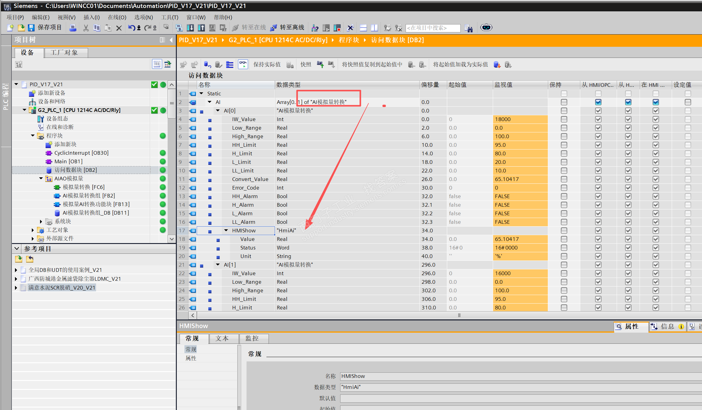The image size is (702, 410).
Task: Click the project search input field
Action: pyautogui.click(x=433, y=28)
